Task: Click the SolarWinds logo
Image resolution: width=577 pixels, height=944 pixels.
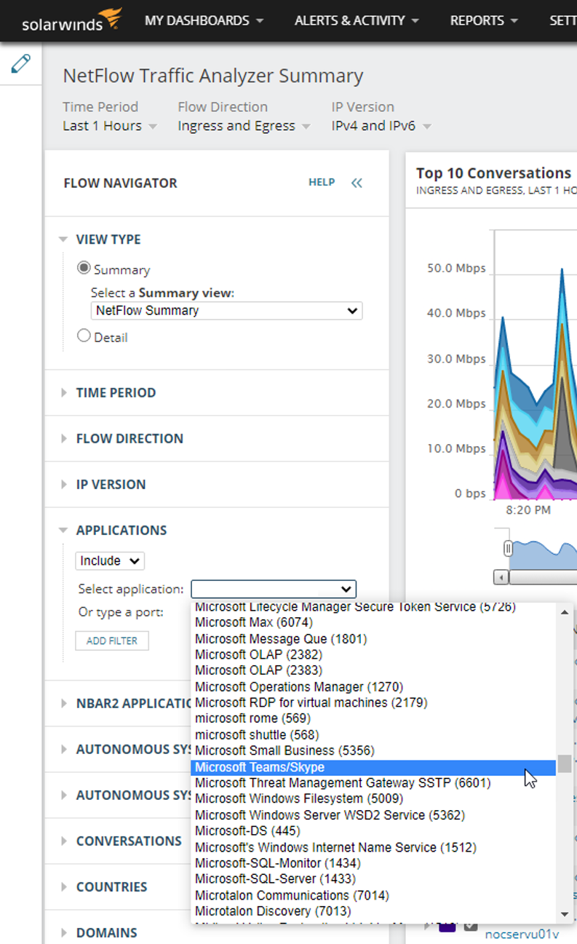Action: tap(71, 20)
